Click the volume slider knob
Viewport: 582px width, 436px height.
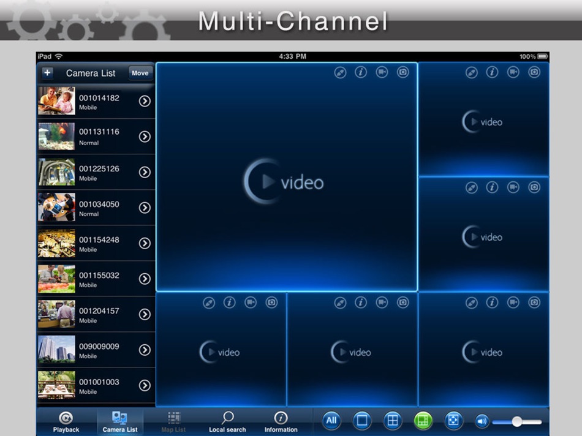point(516,421)
